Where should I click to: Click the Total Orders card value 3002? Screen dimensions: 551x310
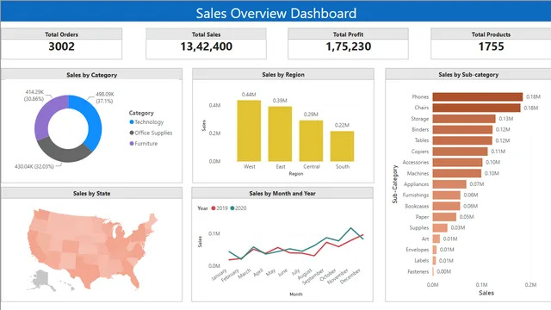point(61,46)
